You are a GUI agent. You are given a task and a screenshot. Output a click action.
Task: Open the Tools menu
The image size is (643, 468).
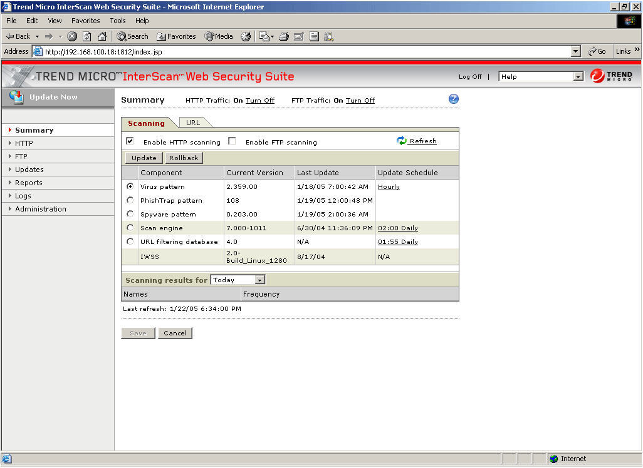coord(117,20)
